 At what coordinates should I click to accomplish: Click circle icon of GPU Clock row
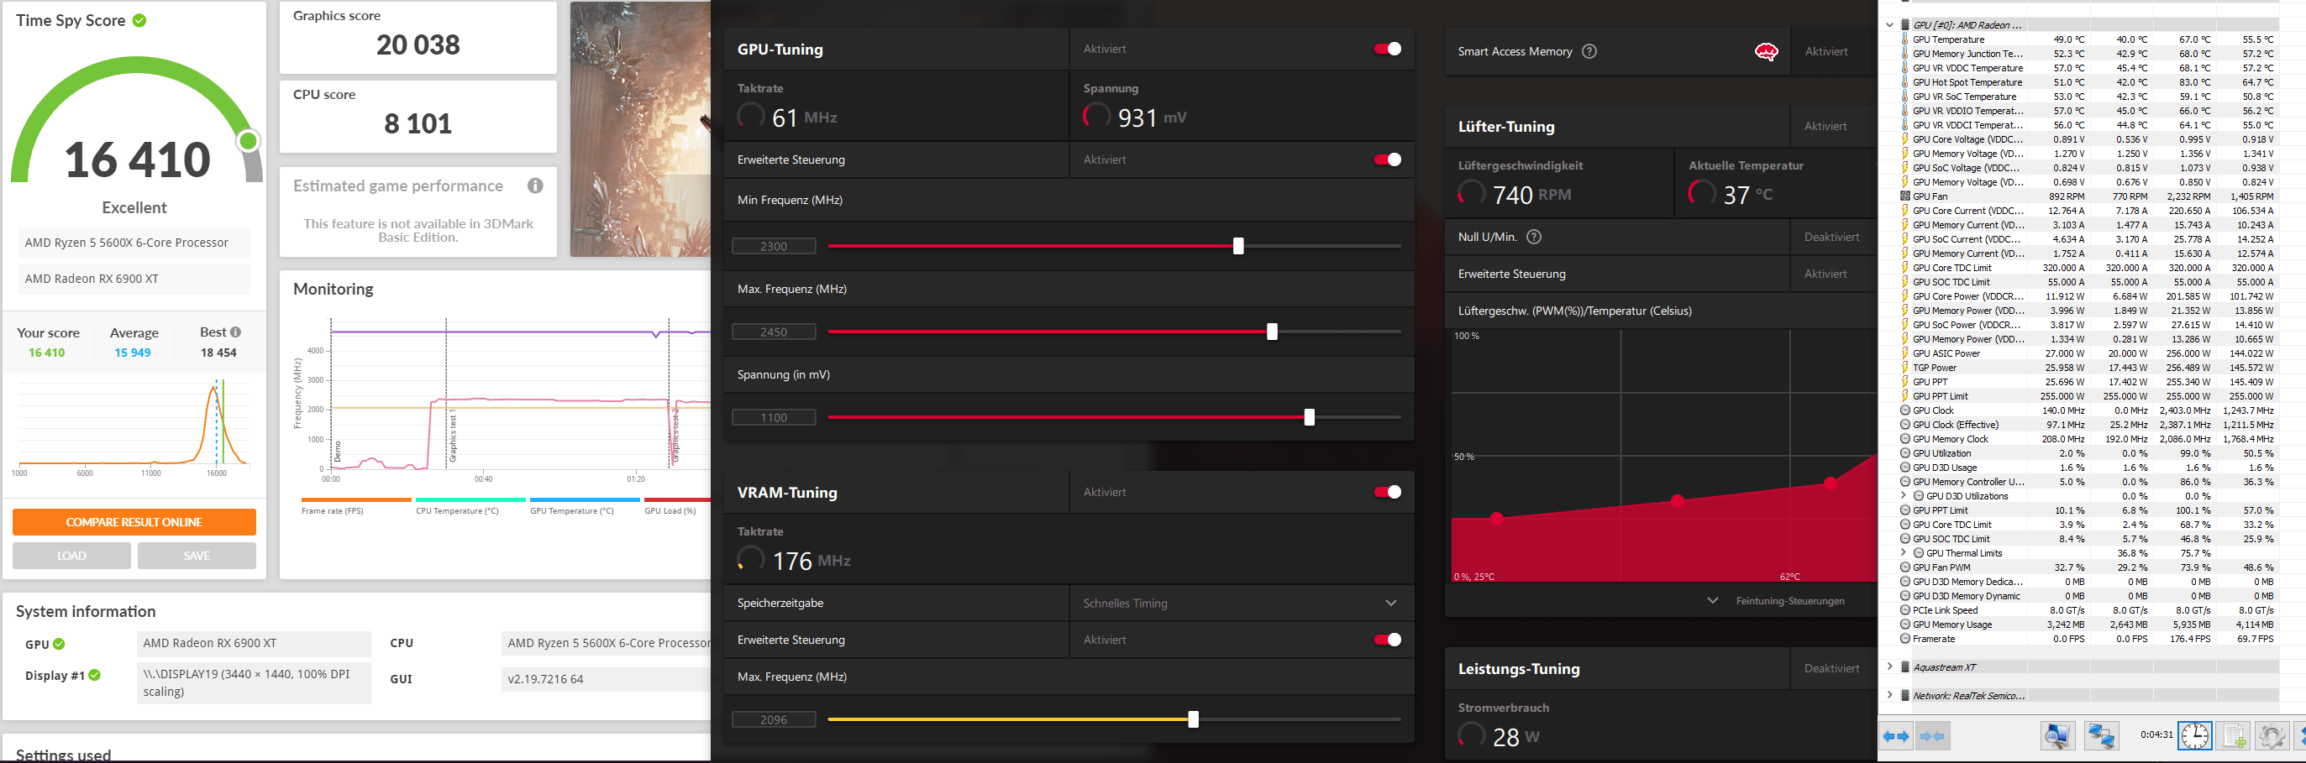point(1905,410)
